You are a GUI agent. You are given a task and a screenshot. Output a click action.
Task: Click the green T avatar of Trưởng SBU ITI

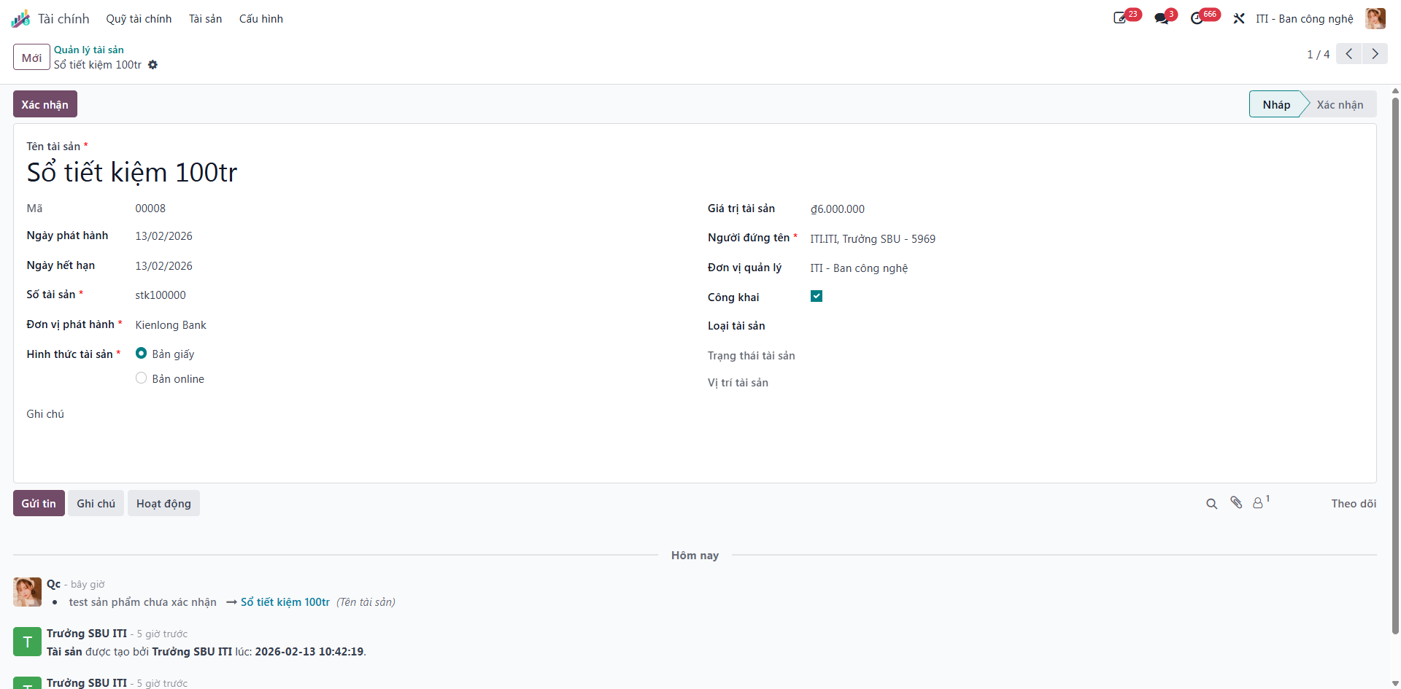(x=27, y=642)
